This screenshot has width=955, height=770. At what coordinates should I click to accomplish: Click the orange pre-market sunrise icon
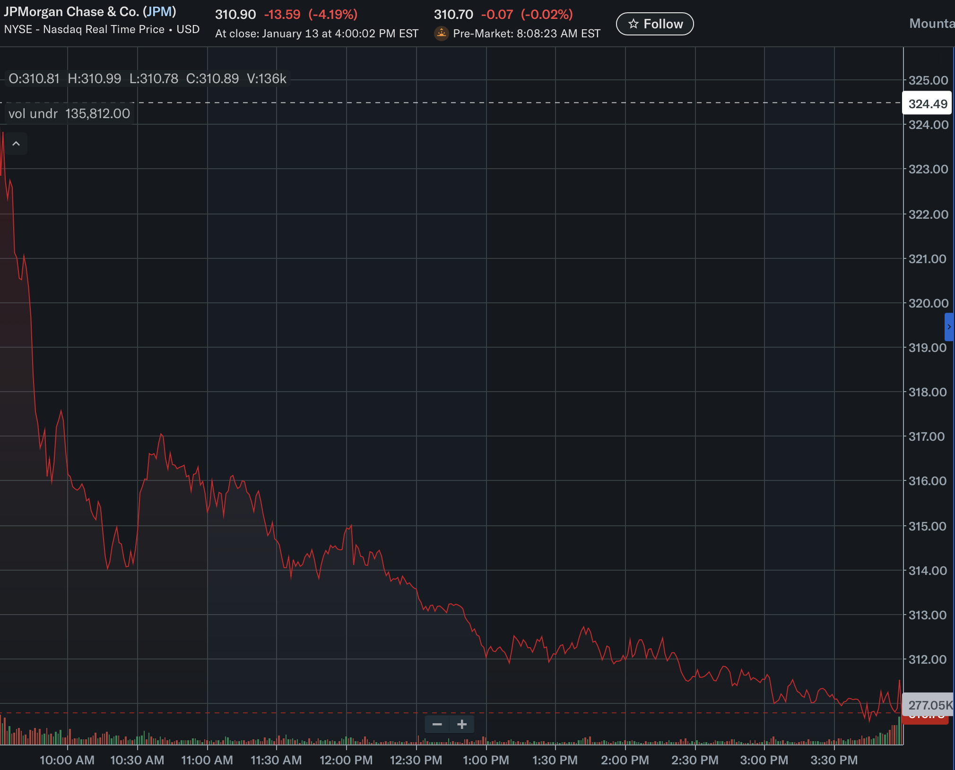441,34
